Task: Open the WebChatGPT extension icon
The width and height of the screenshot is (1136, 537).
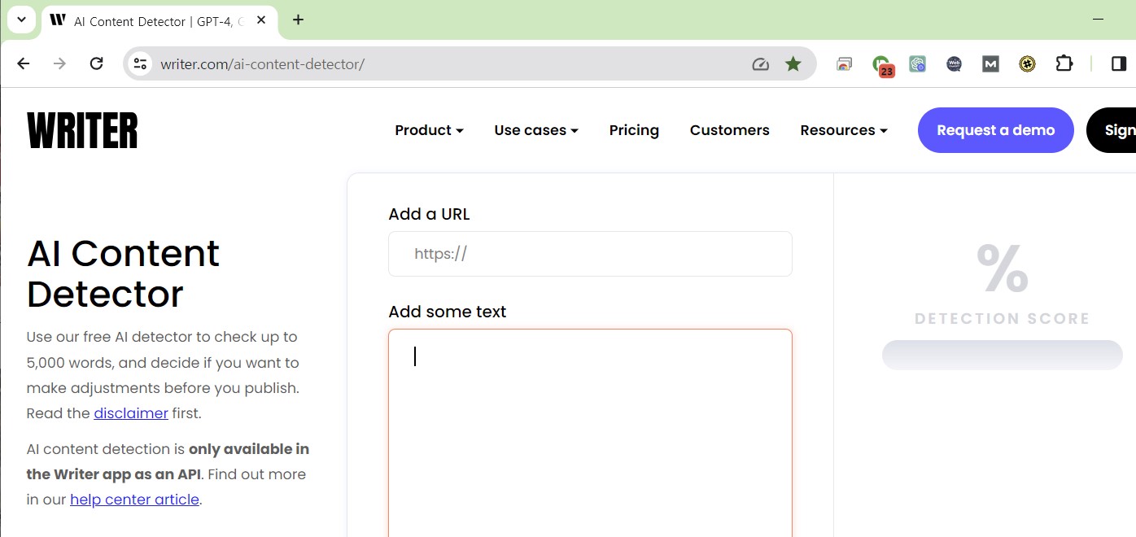Action: pyautogui.click(x=954, y=63)
